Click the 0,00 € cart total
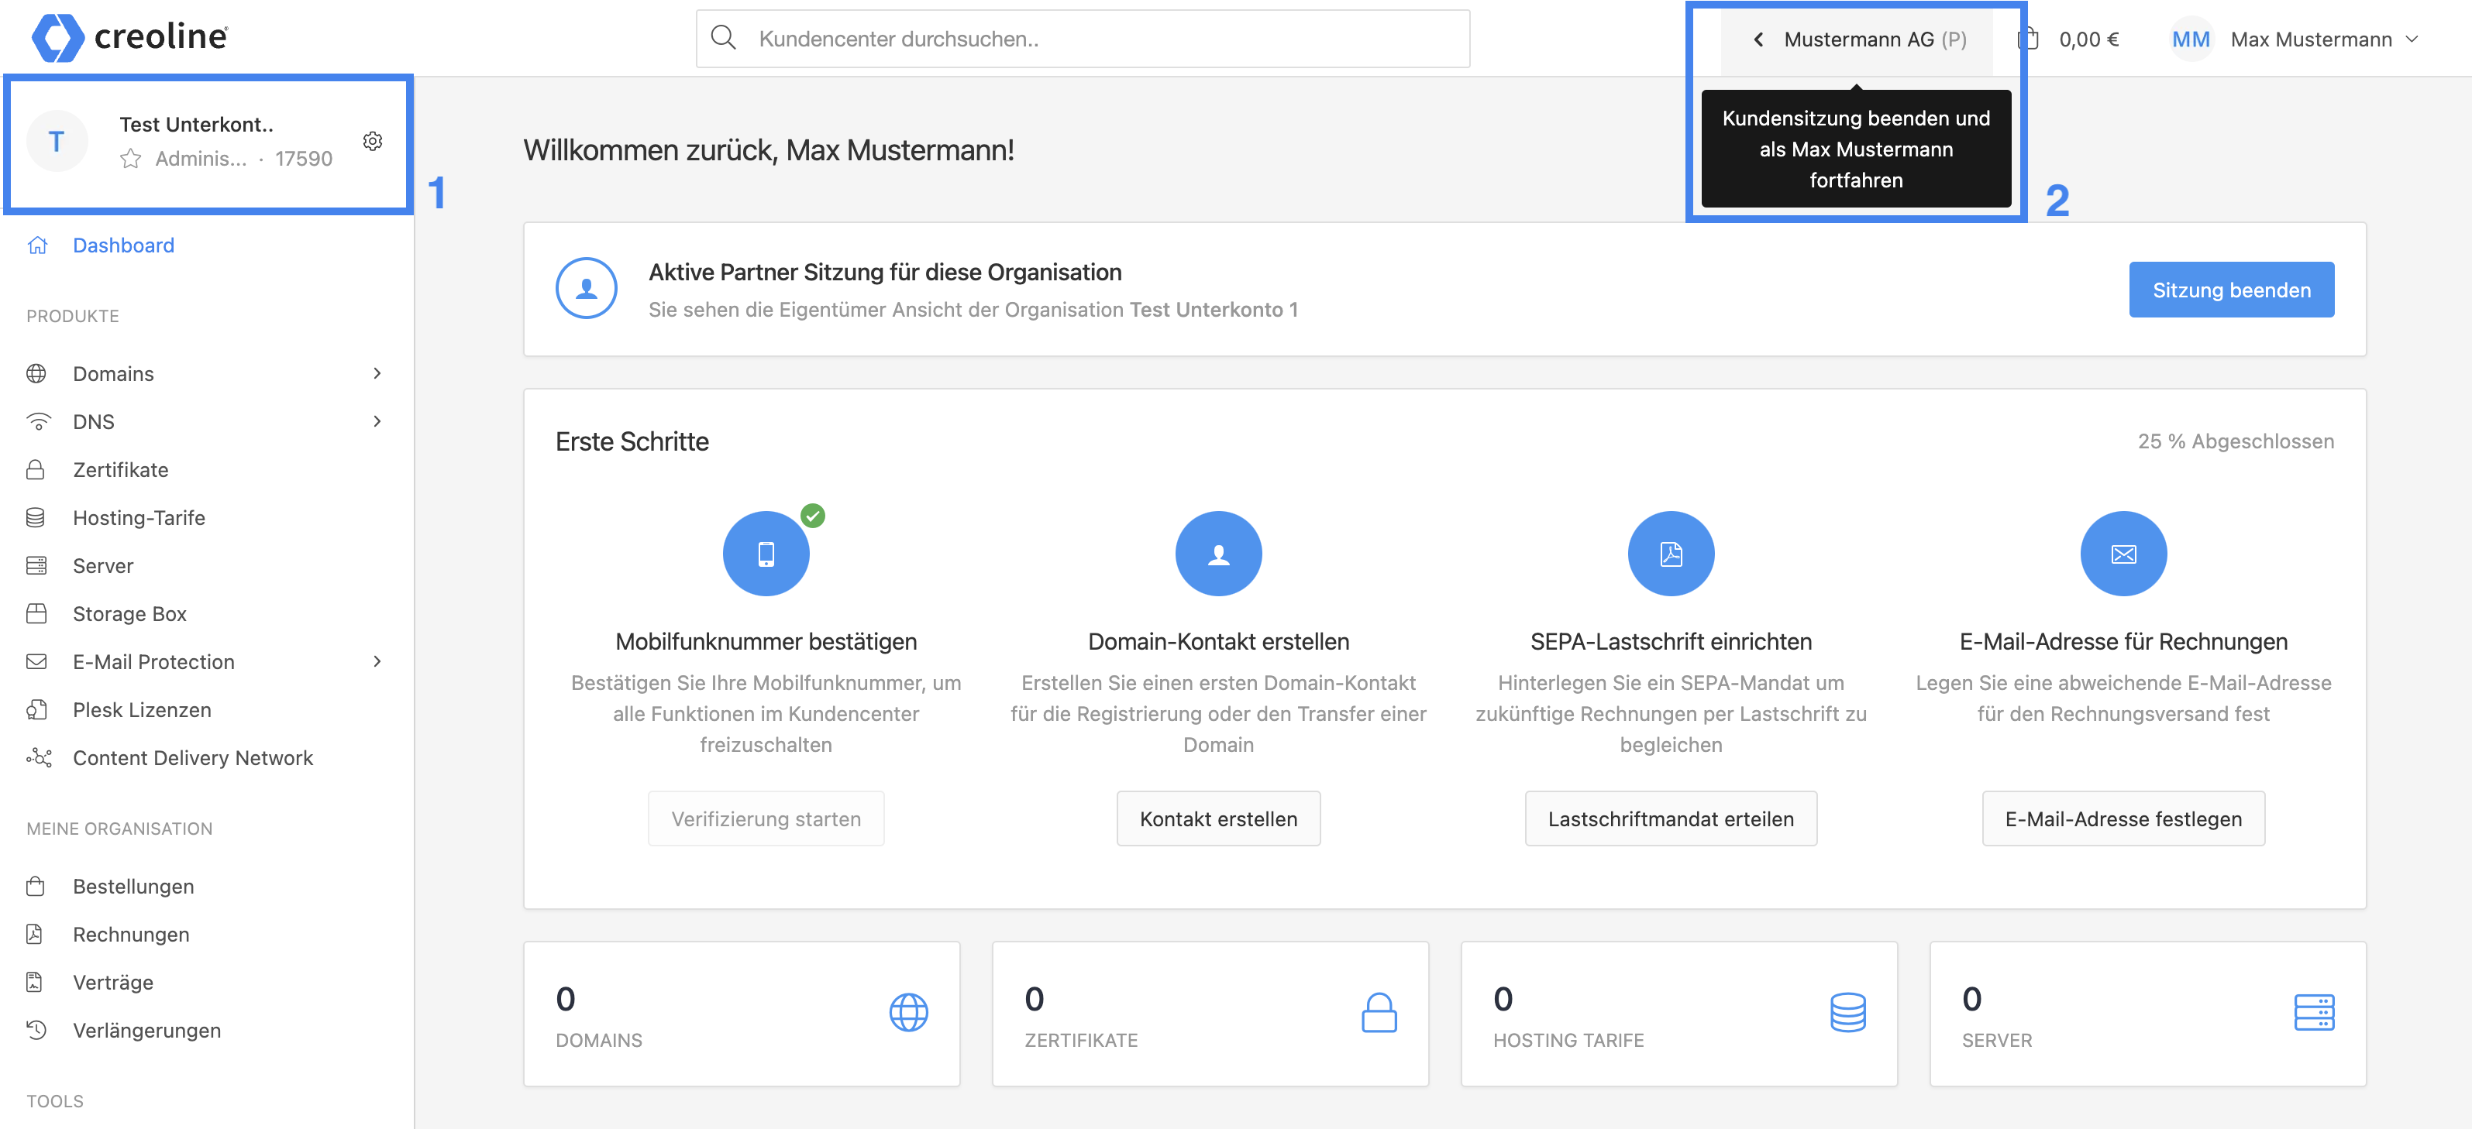Screen dimensions: 2472x1129 2088,39
